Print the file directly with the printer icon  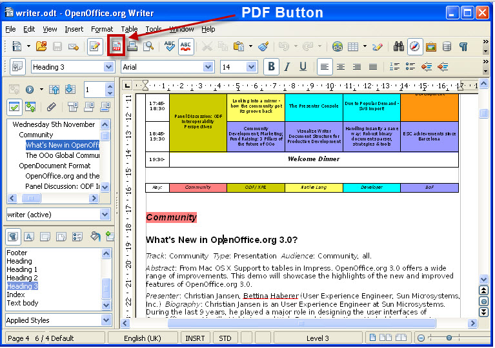[132, 46]
